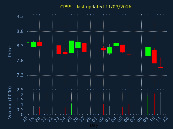The image size is (173, 129).
Task: Click the chart title 'CPSS - last updated 11/03/2026'
Action: (96, 7)
